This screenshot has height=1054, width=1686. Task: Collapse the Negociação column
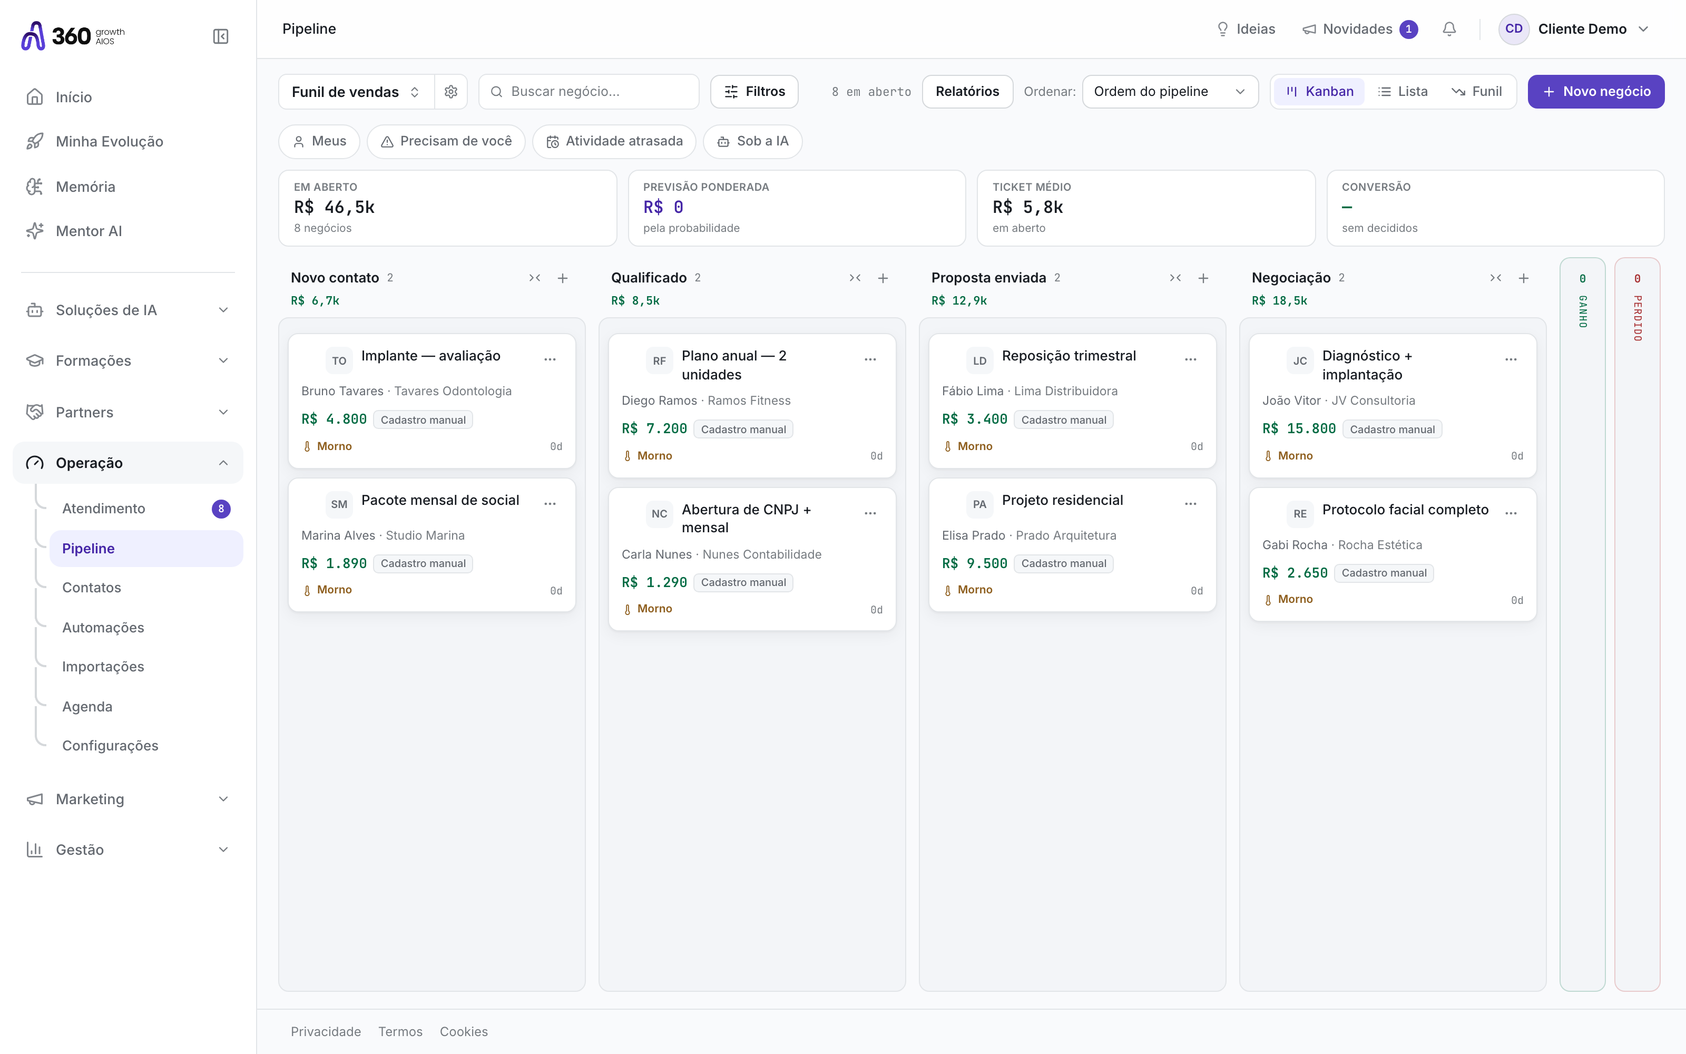(x=1496, y=278)
